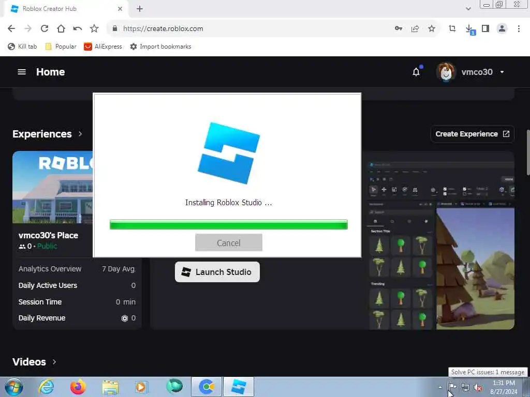Click the star icon left of address bar

(94, 29)
